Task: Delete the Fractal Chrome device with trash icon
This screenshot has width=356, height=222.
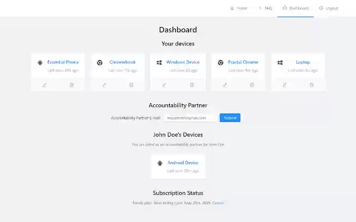Action: tap(252, 85)
